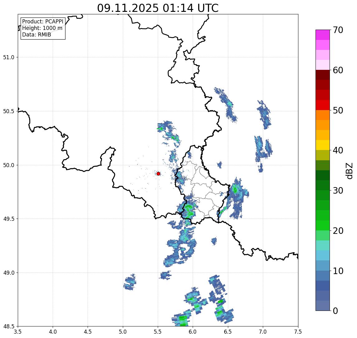Click the 'Data: RMIB' legend line
The width and height of the screenshot is (357, 338).
(36, 35)
